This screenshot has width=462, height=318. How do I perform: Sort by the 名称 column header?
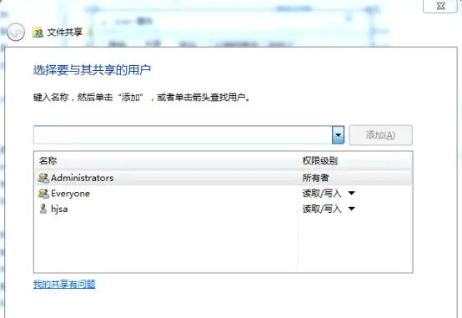pos(166,161)
